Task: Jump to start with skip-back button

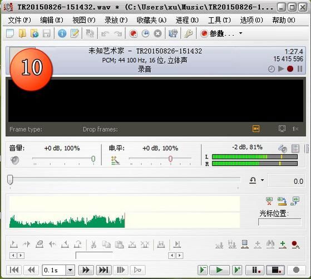Action: point(14,270)
